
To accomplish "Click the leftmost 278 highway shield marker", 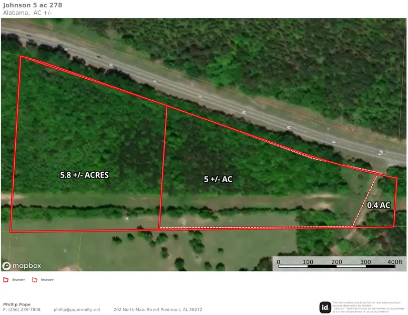I will coord(66,49).
